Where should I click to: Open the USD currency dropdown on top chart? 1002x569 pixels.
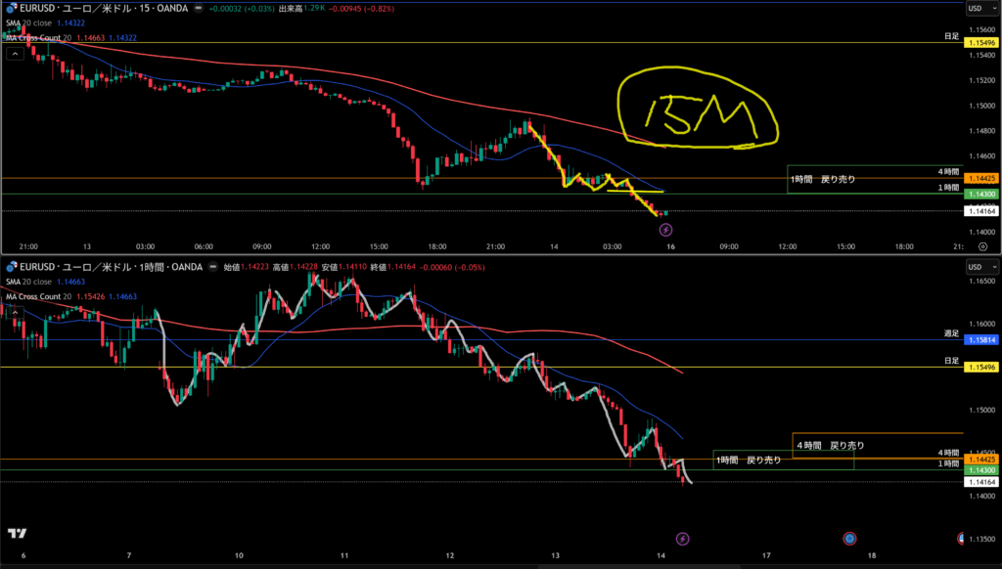click(x=979, y=8)
